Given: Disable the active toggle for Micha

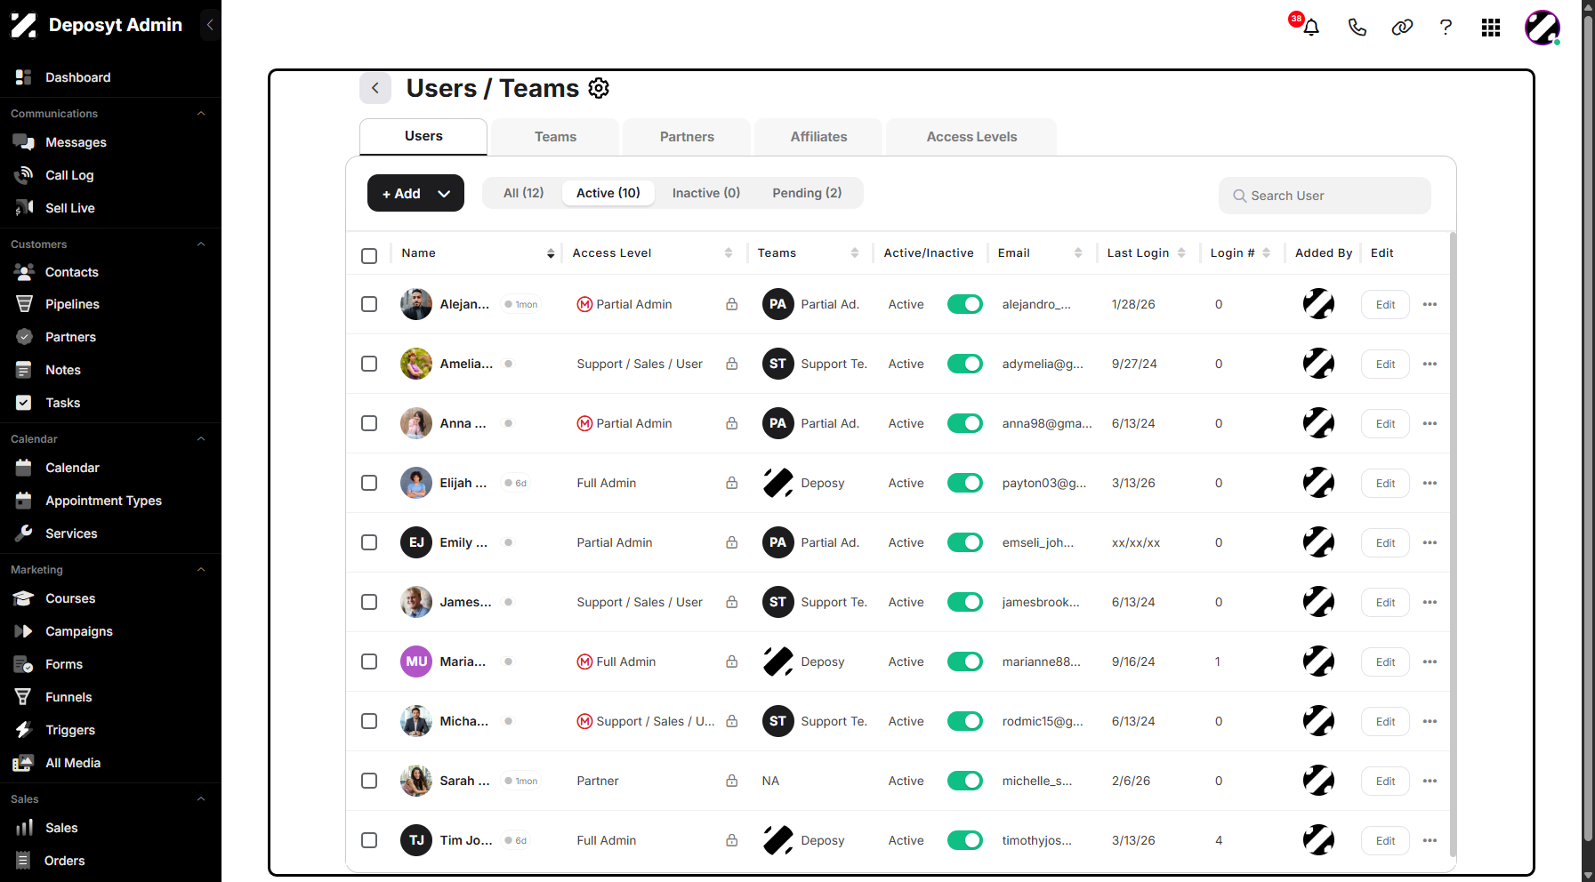Looking at the screenshot, I should (964, 721).
